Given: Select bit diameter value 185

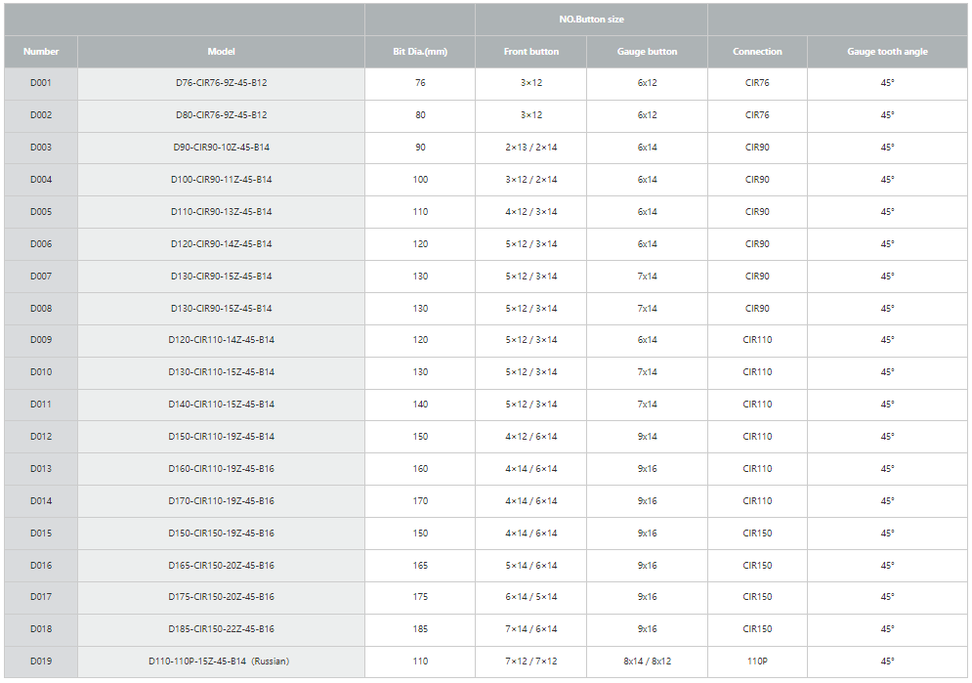Looking at the screenshot, I should coord(420,629).
